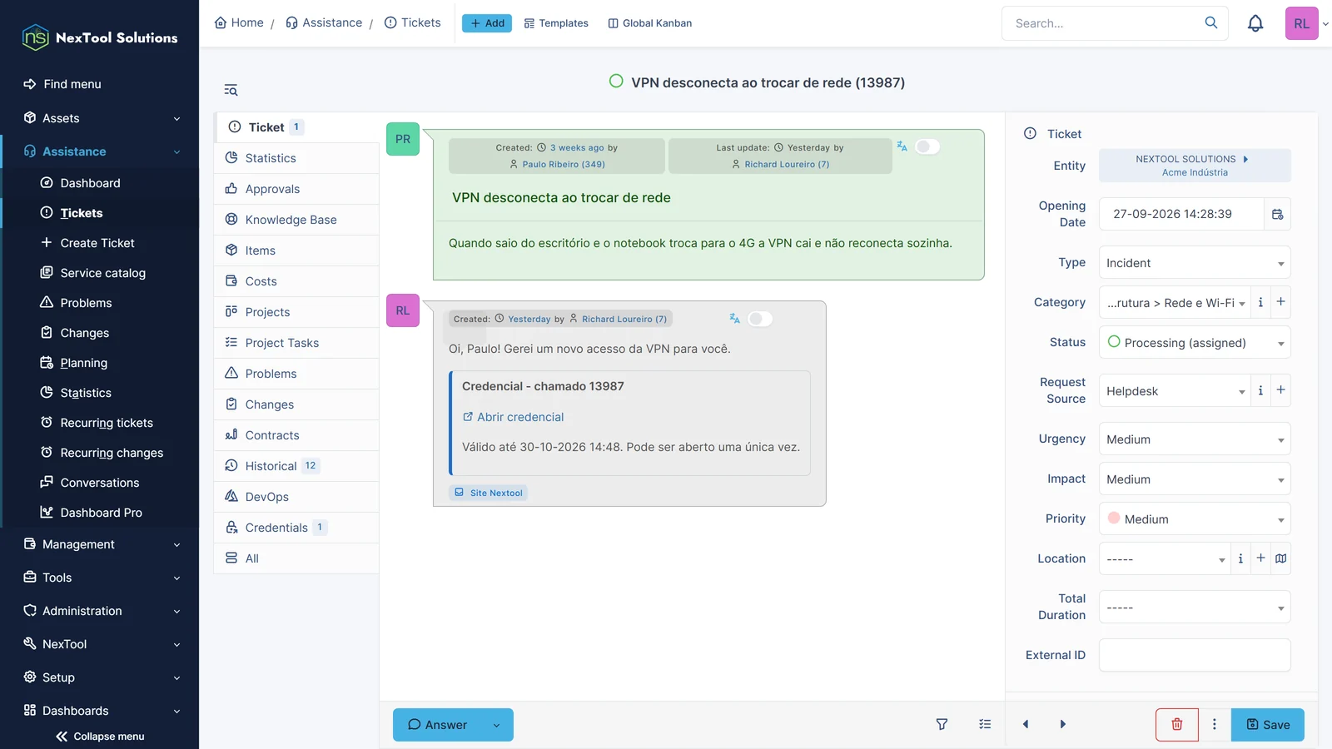Add a new Category with plus icon

click(1281, 302)
